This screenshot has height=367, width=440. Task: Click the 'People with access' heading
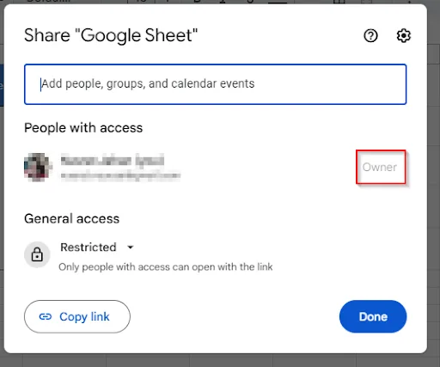pyautogui.click(x=83, y=128)
